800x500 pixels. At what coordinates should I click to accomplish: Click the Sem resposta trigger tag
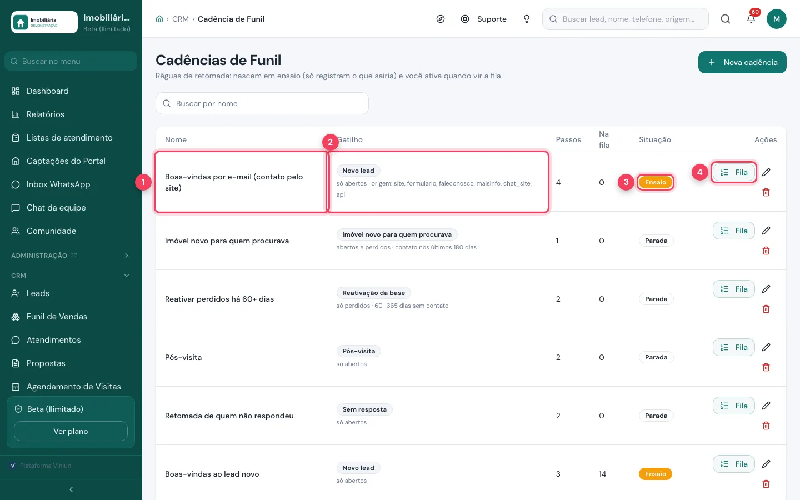click(x=364, y=409)
